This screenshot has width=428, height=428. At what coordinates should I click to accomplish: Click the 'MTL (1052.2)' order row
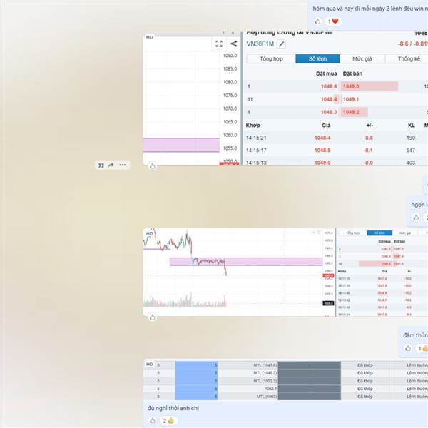[x=285, y=381]
